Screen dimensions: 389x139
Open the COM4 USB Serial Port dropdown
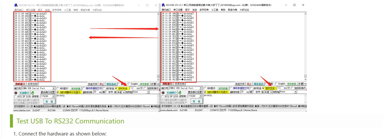[x=53, y=88]
